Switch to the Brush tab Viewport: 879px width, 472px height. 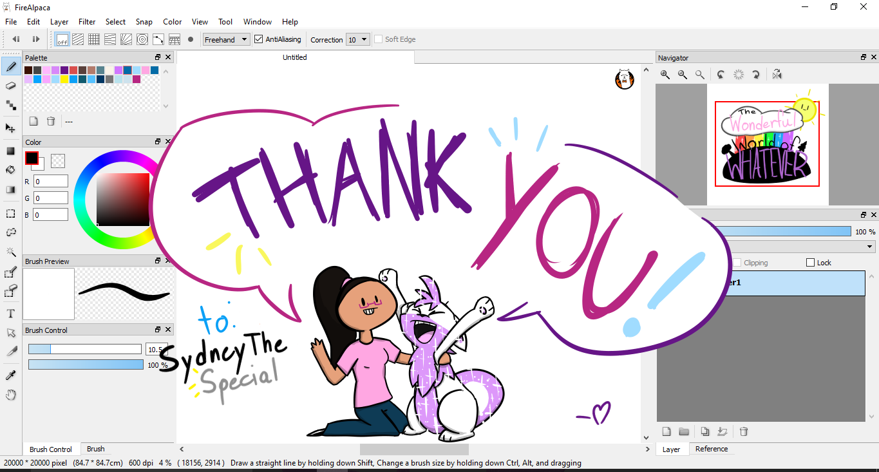96,449
